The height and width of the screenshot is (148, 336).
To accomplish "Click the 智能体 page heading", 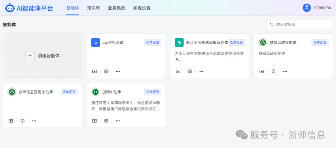I will click(x=9, y=25).
